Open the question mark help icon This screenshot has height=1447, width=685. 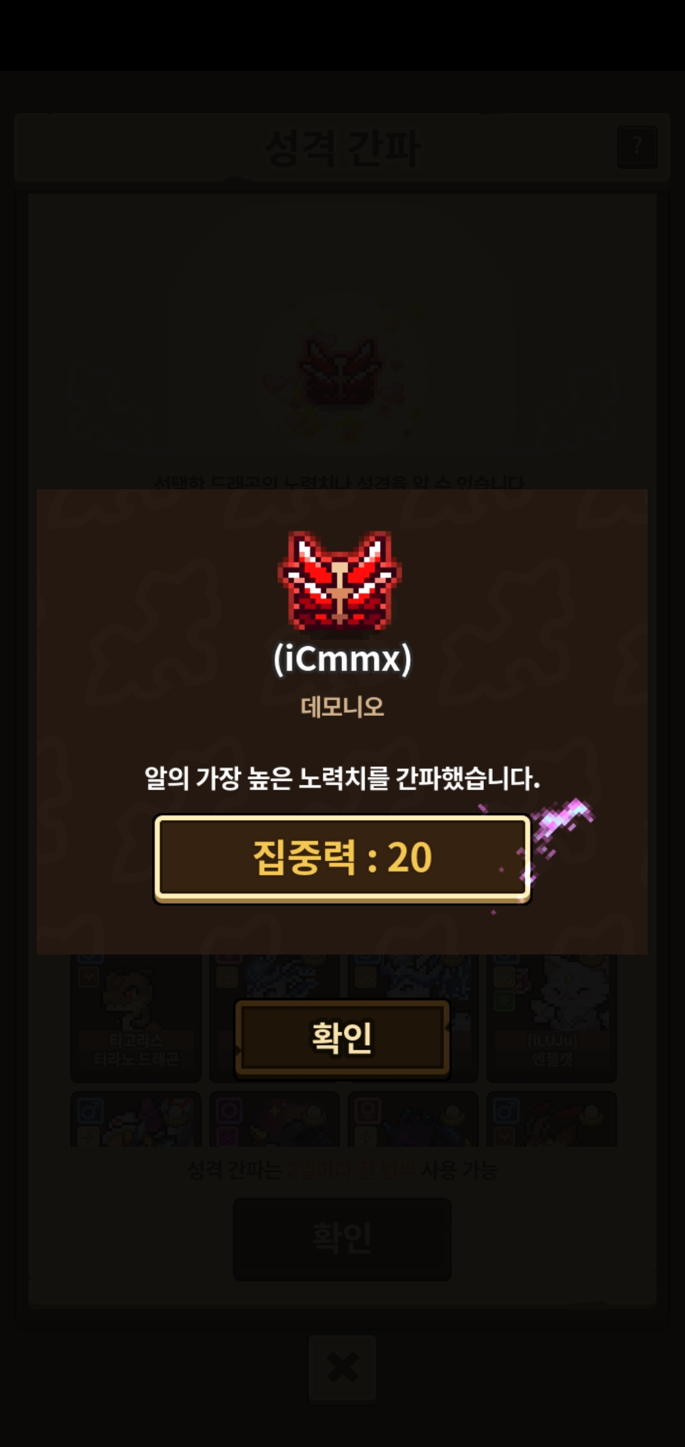coord(637,147)
